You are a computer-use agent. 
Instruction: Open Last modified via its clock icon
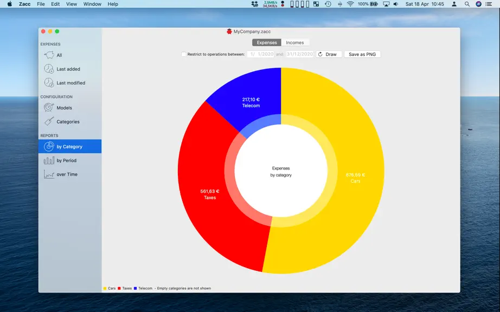coord(49,83)
